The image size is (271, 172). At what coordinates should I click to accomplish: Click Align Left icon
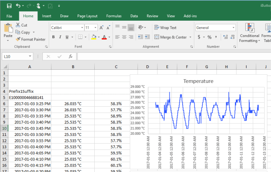(117, 37)
